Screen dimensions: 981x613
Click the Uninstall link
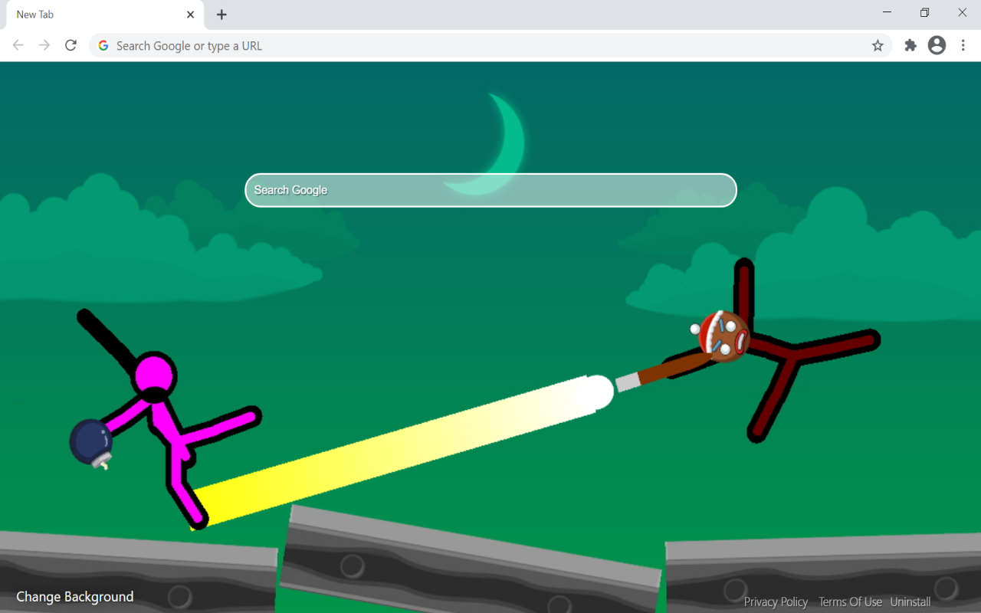[x=910, y=602]
